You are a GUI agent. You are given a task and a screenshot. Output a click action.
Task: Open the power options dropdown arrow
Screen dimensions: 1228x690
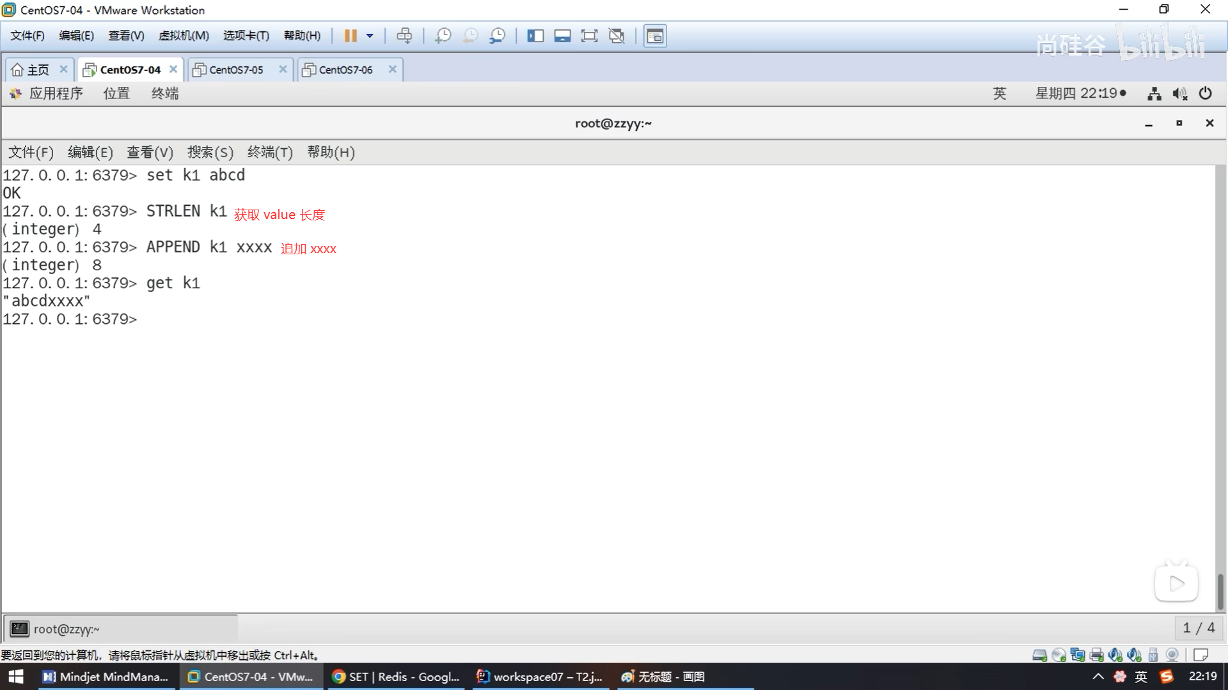pos(370,36)
